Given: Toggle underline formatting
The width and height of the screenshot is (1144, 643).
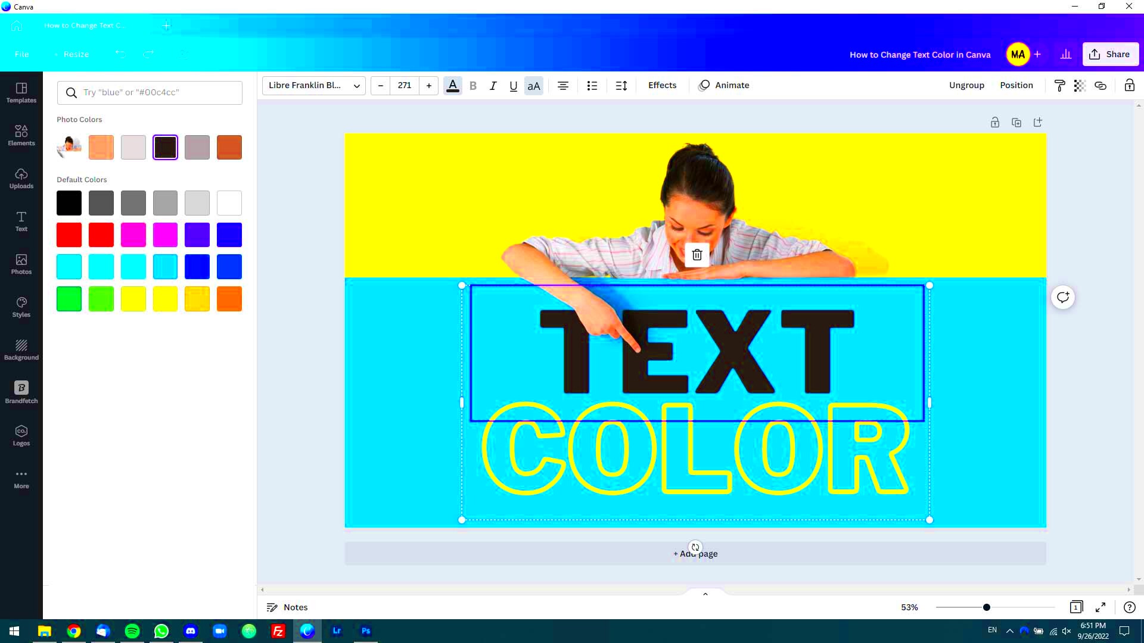Looking at the screenshot, I should 513,86.
